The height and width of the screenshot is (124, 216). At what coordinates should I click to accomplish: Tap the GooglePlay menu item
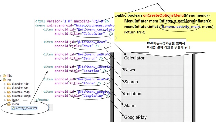[153, 117]
